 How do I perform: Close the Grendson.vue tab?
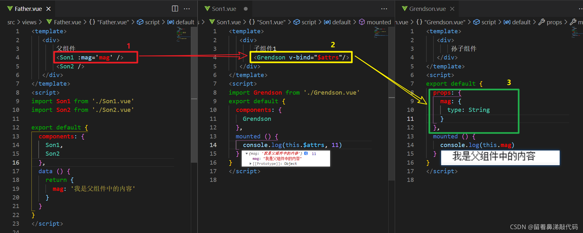click(x=452, y=9)
